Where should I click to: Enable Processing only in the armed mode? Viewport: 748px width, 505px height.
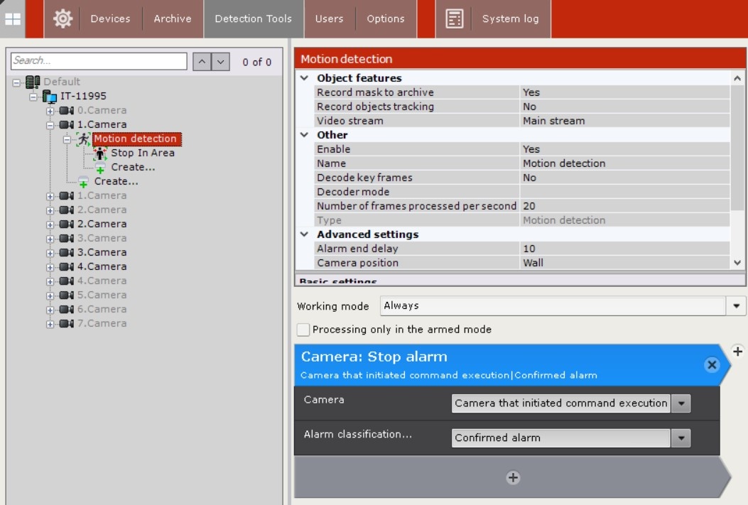tap(304, 330)
